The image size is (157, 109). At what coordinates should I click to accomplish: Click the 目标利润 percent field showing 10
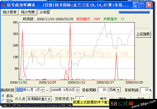145,90
